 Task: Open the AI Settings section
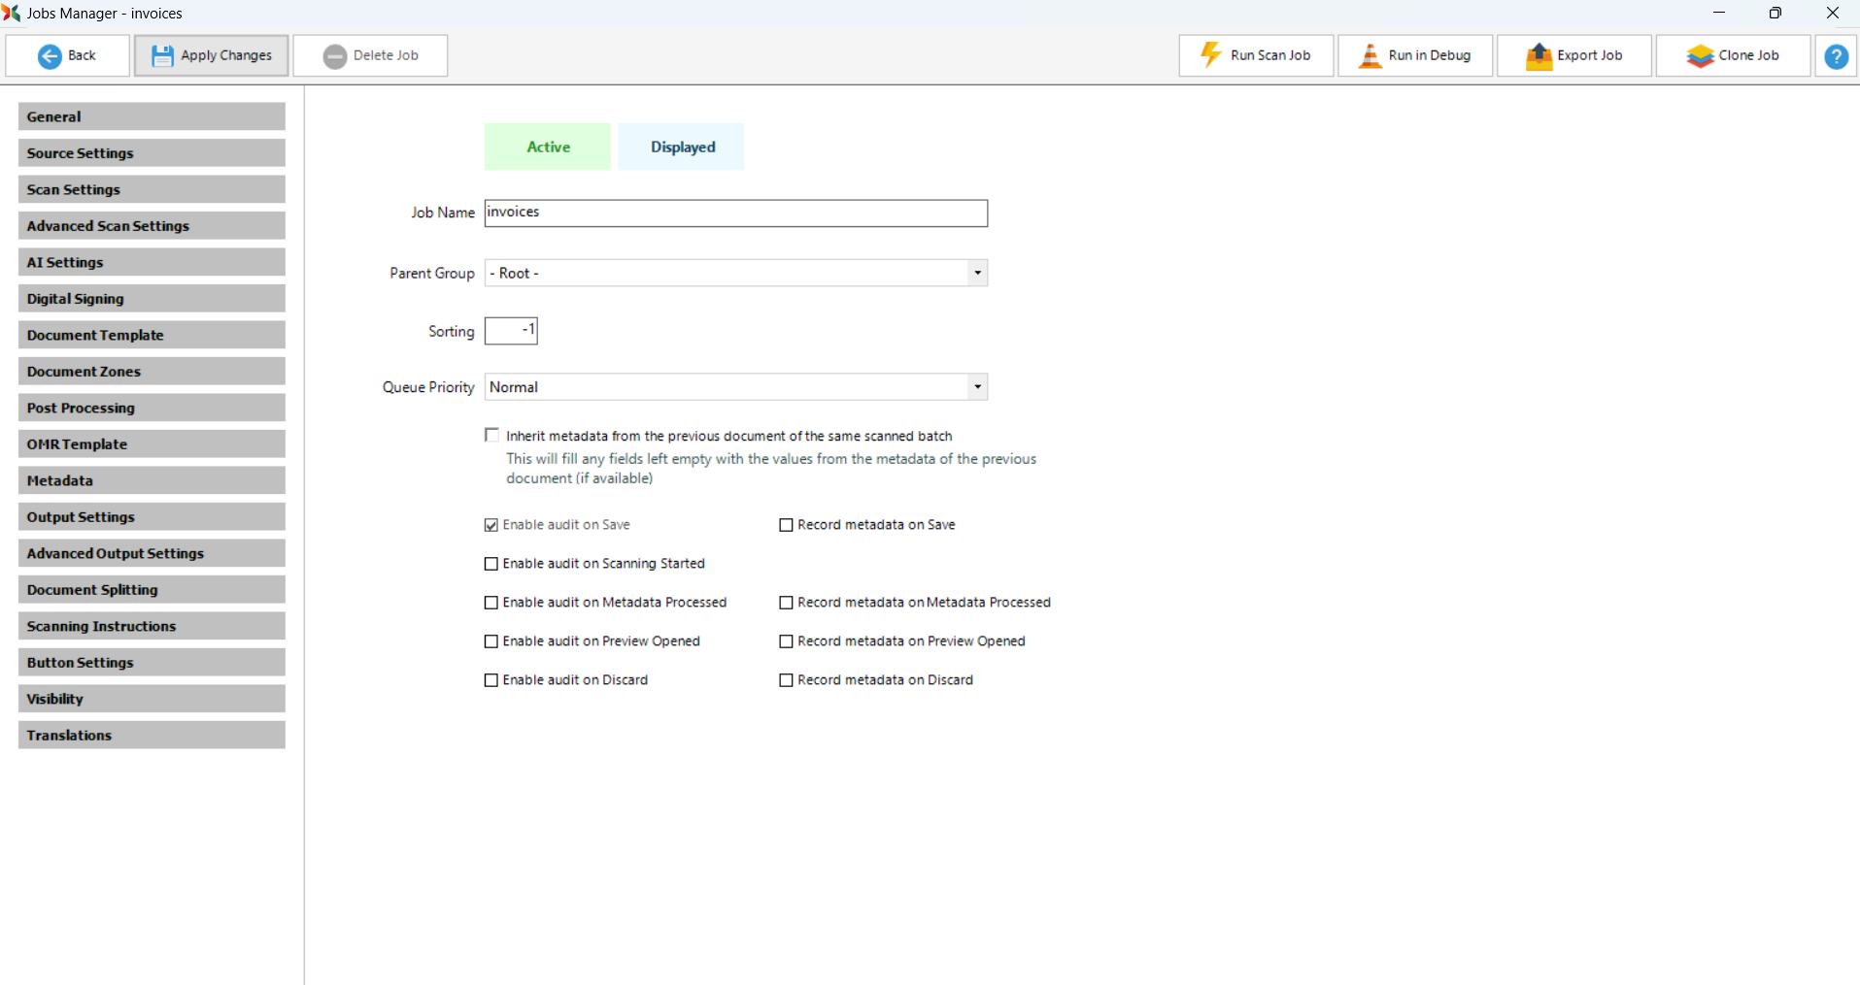[152, 262]
